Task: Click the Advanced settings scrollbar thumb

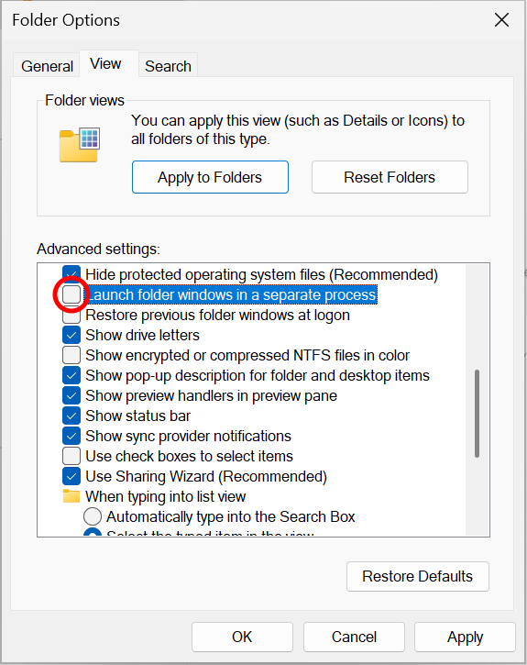Action: coord(477,414)
